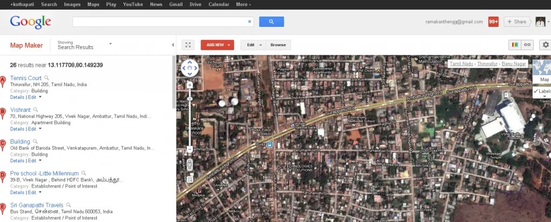Zoom in with the plus button
This screenshot has width=551, height=222.
pyautogui.click(x=190, y=85)
